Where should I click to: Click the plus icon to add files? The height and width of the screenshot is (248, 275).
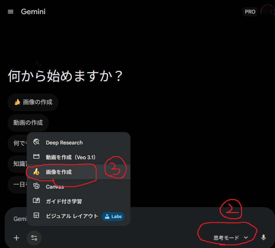16,238
